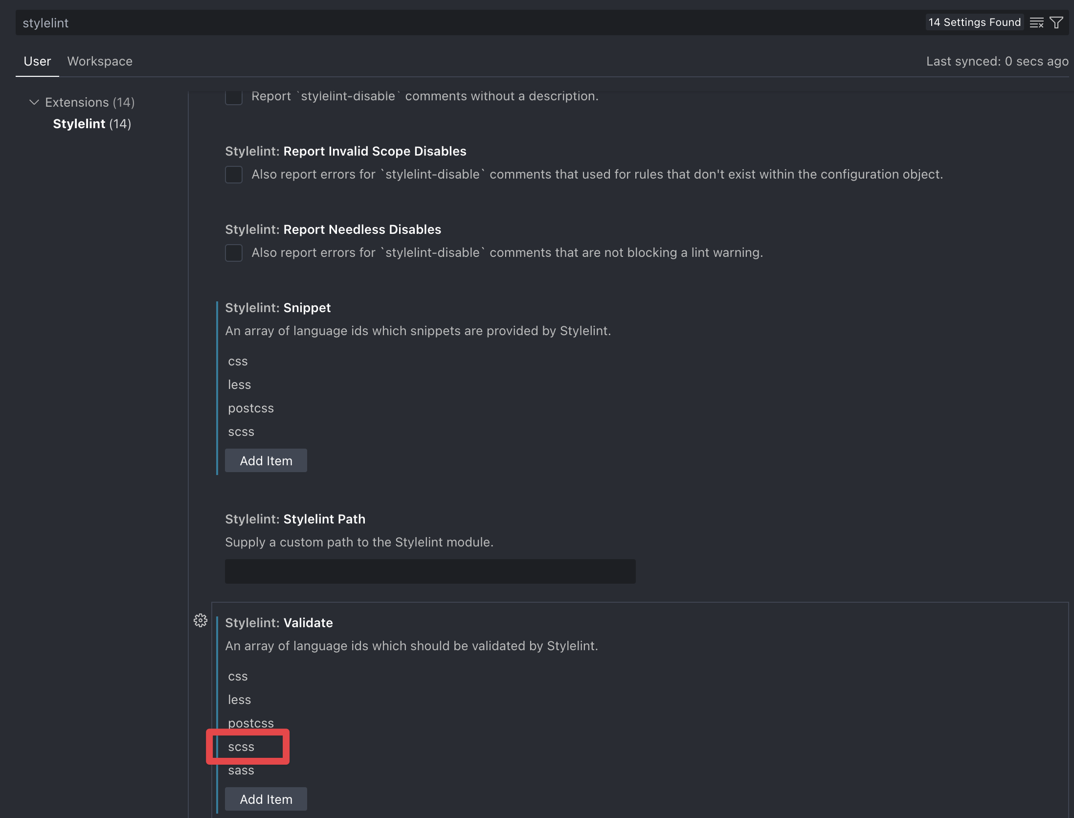This screenshot has height=818, width=1074.
Task: Select the scss item in Snippet list
Action: pyautogui.click(x=241, y=432)
